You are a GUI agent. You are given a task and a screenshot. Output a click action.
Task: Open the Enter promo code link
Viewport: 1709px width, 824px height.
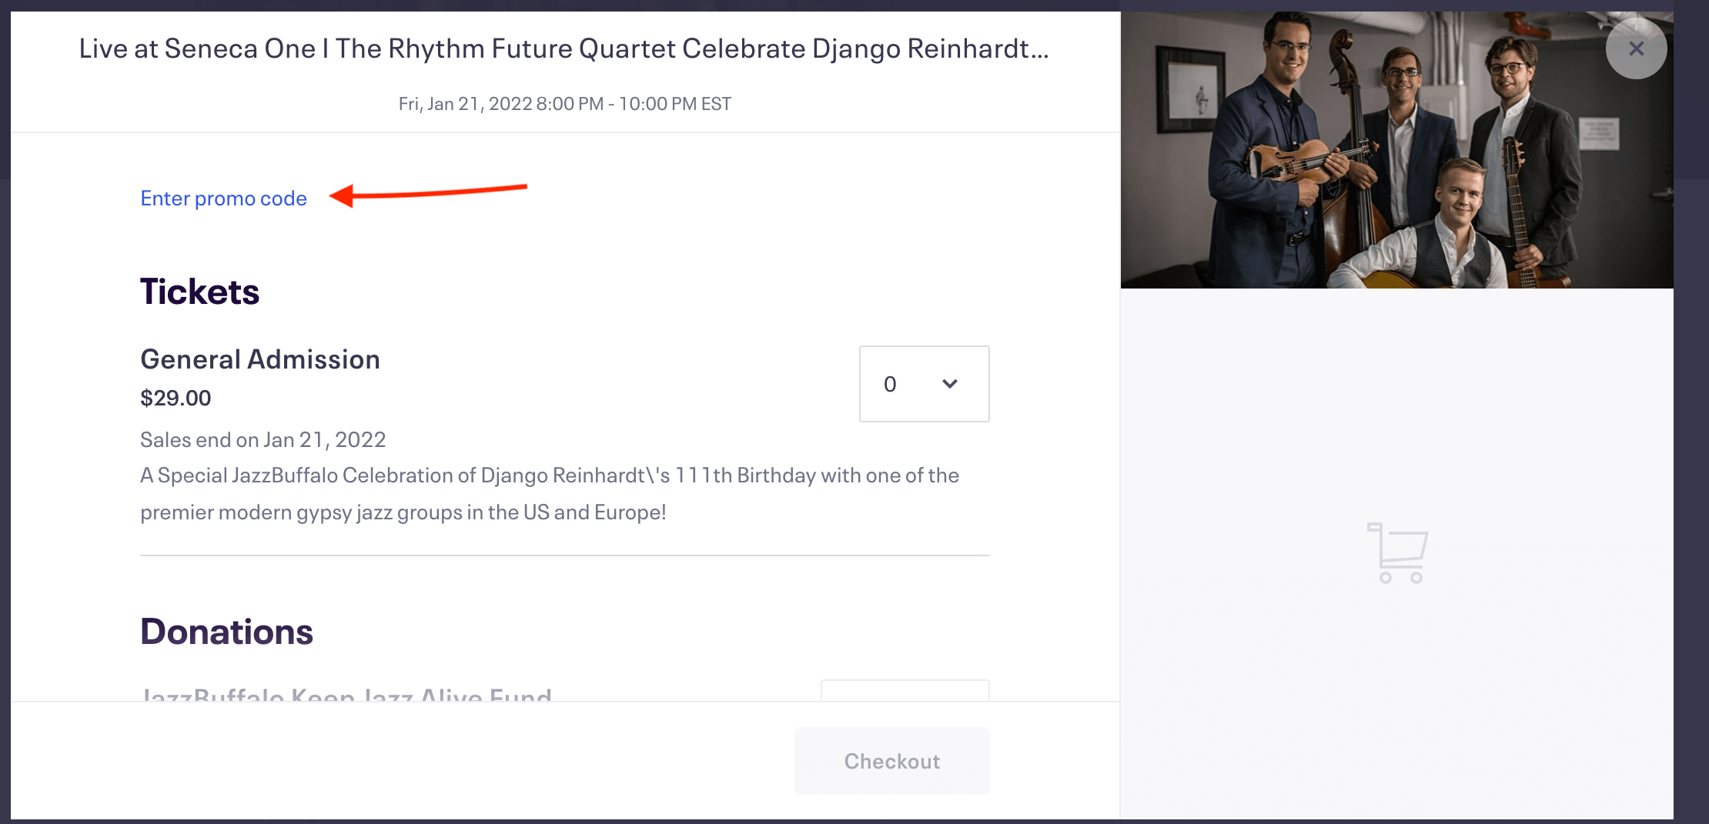223,198
